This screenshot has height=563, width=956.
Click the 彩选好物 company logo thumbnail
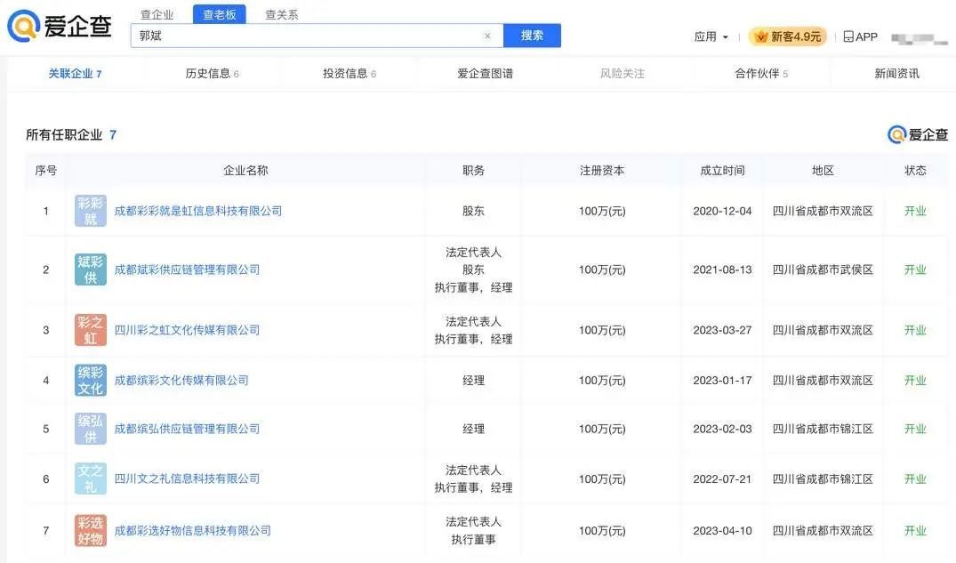[x=91, y=530]
